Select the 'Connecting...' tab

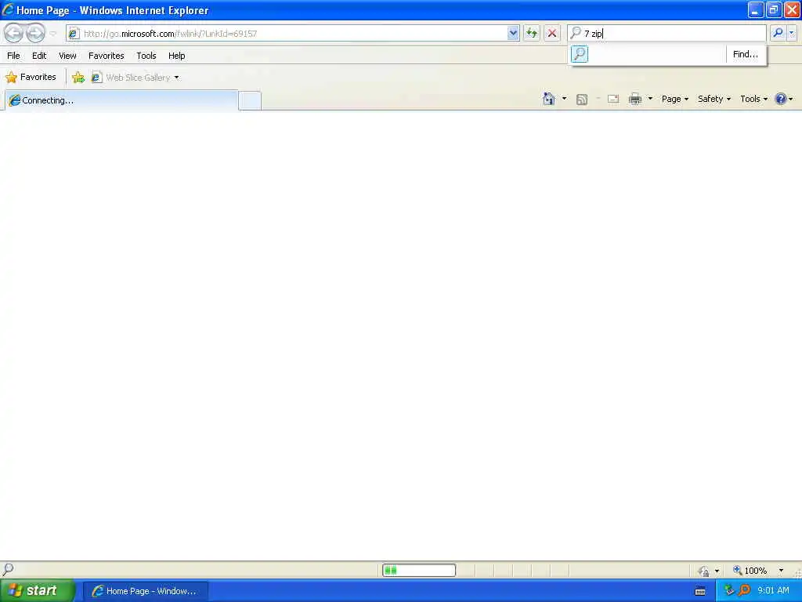(121, 100)
